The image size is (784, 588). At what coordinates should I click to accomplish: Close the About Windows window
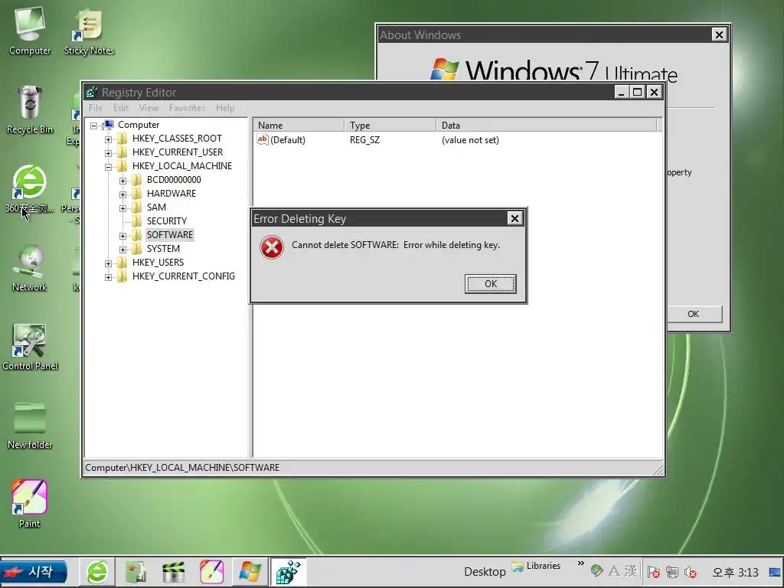pyautogui.click(x=719, y=34)
